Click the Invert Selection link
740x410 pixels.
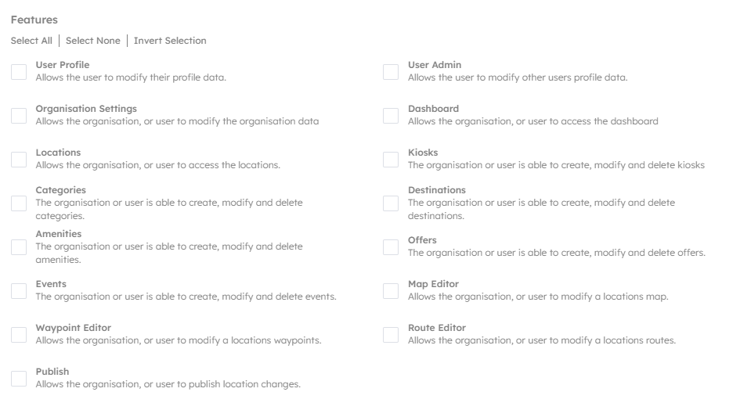[170, 41]
